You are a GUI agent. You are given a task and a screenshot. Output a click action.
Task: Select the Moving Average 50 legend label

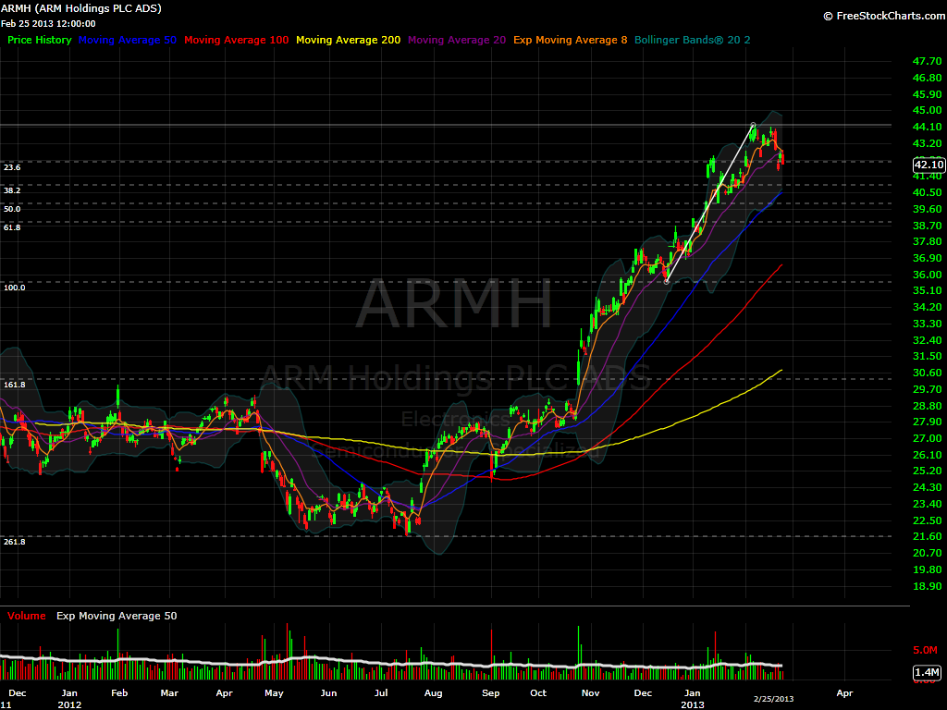(127, 40)
